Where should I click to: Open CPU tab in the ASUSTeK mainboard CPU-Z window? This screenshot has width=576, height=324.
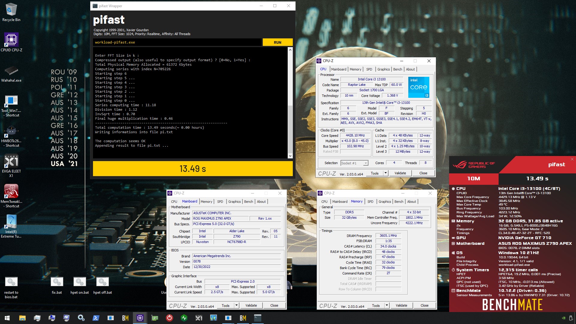pos(174,202)
